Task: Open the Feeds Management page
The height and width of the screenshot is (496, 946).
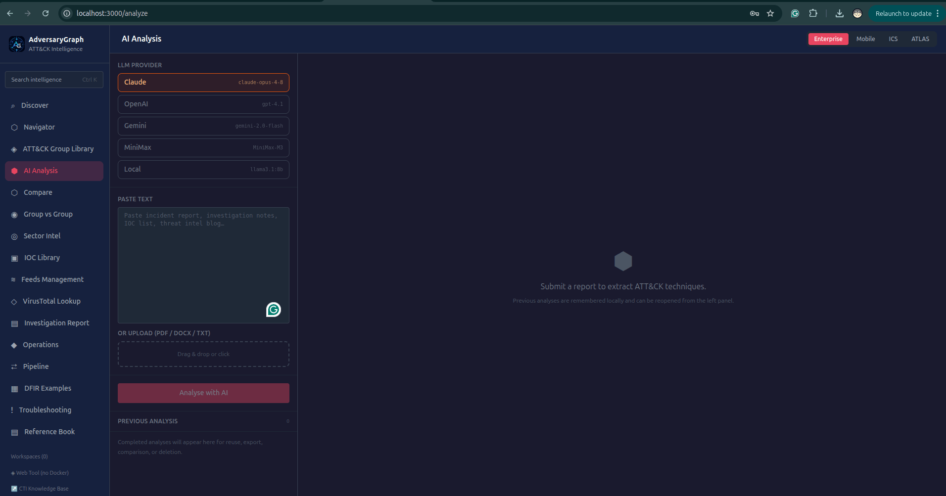Action: (x=54, y=280)
